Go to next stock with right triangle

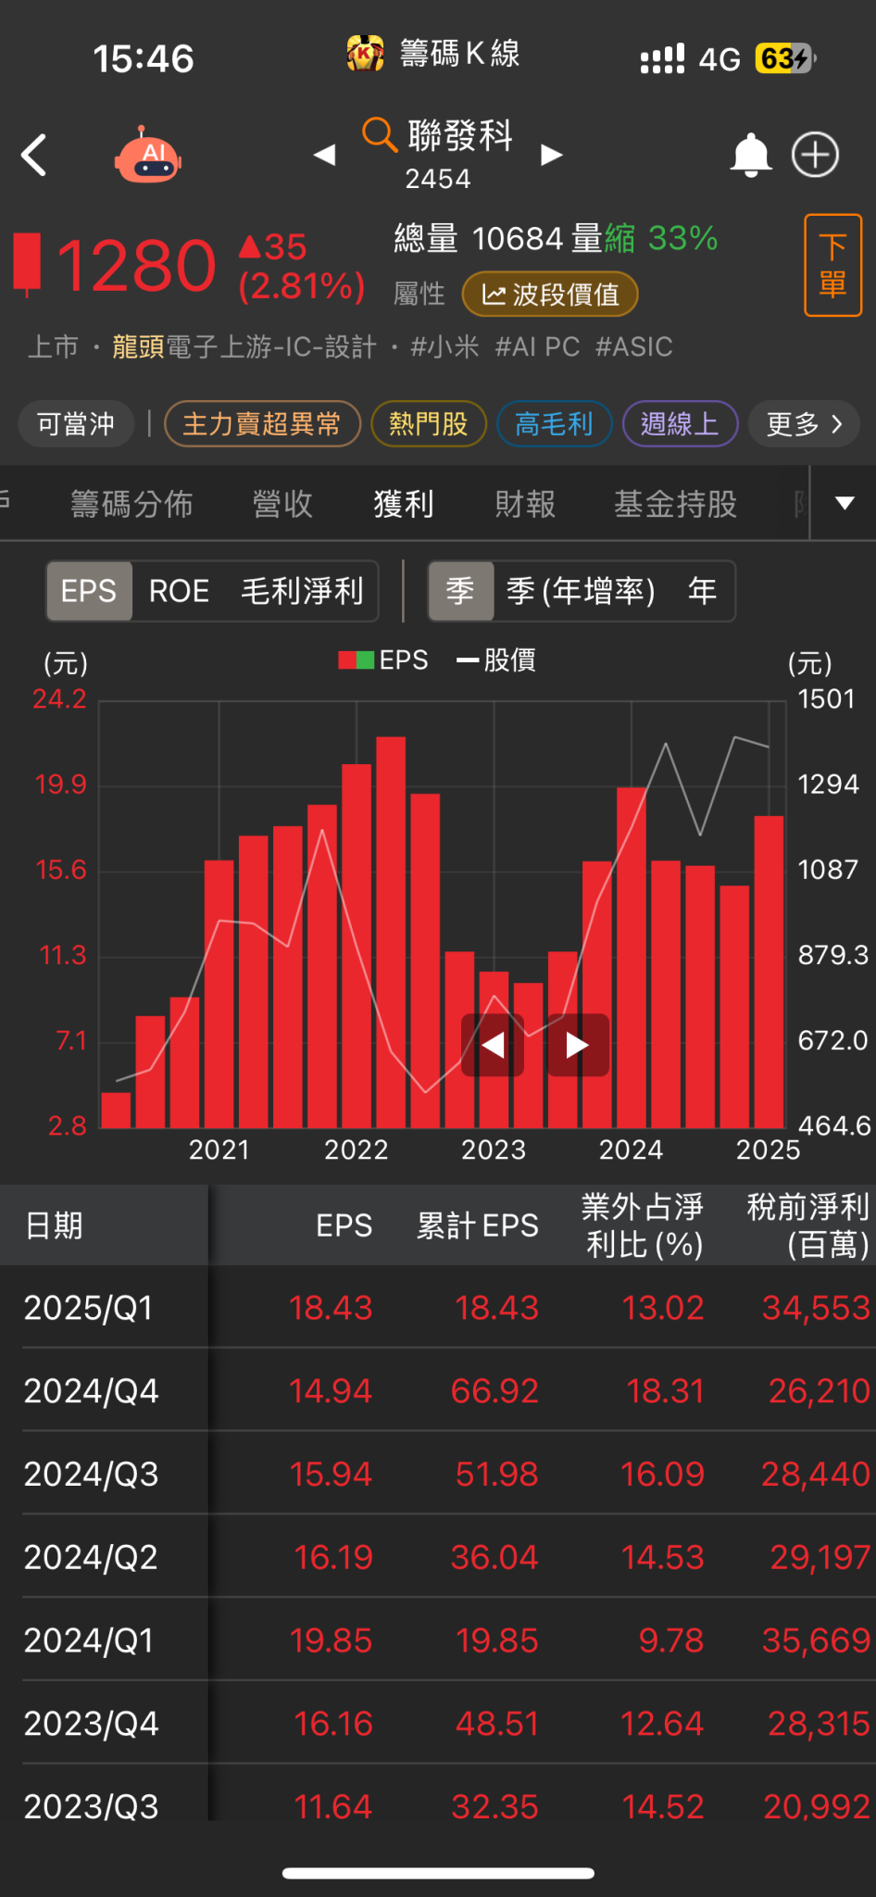[552, 155]
